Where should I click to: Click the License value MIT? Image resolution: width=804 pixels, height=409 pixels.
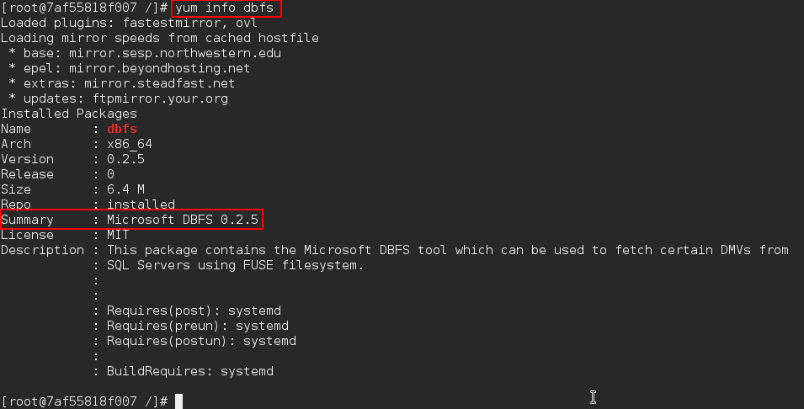pos(118,235)
